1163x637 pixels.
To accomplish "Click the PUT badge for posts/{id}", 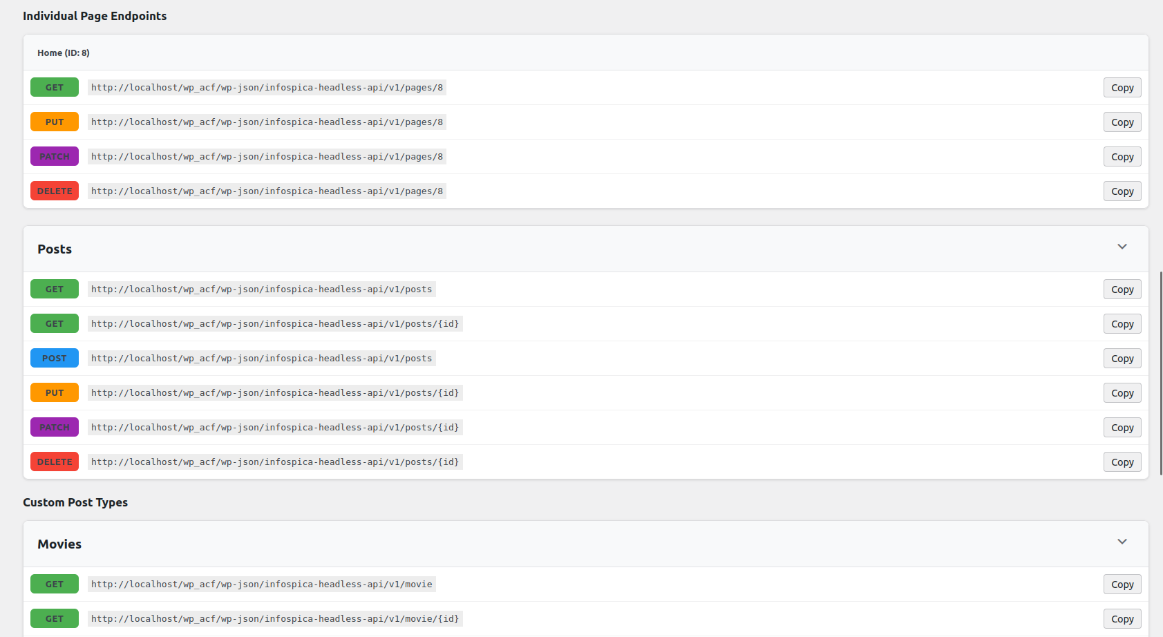I will (54, 392).
